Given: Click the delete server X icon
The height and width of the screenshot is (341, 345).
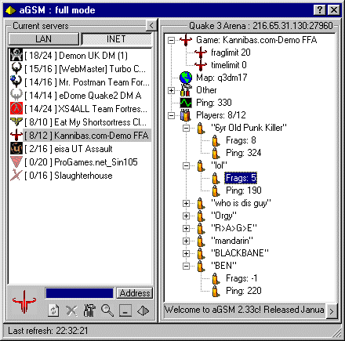Looking at the screenshot, I should [71, 310].
